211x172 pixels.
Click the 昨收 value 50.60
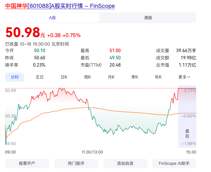click(40, 58)
